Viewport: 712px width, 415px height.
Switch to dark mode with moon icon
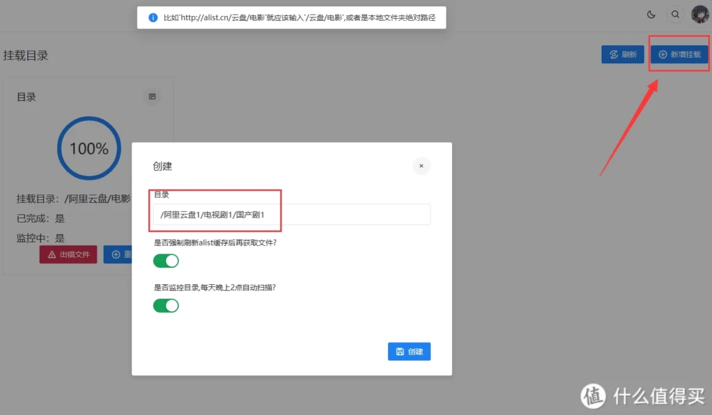click(651, 15)
